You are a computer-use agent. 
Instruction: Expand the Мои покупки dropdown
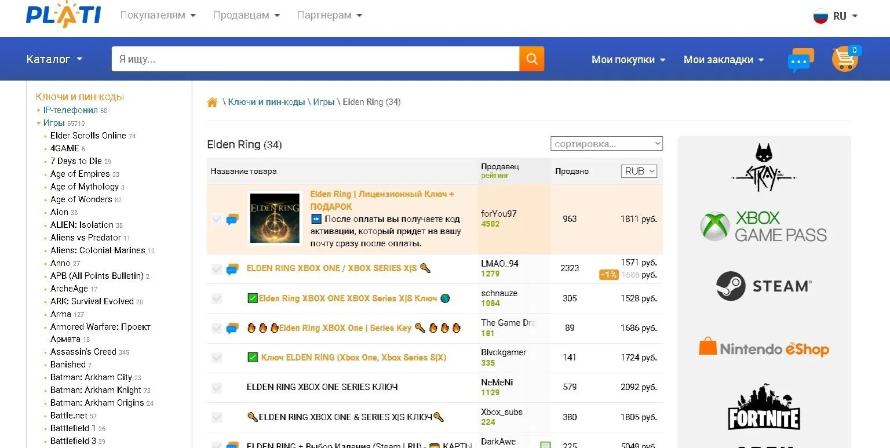[x=629, y=60]
